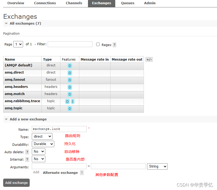Screen dimensions: 217x190
Task: Click the Add exchange button
Action: (16, 183)
